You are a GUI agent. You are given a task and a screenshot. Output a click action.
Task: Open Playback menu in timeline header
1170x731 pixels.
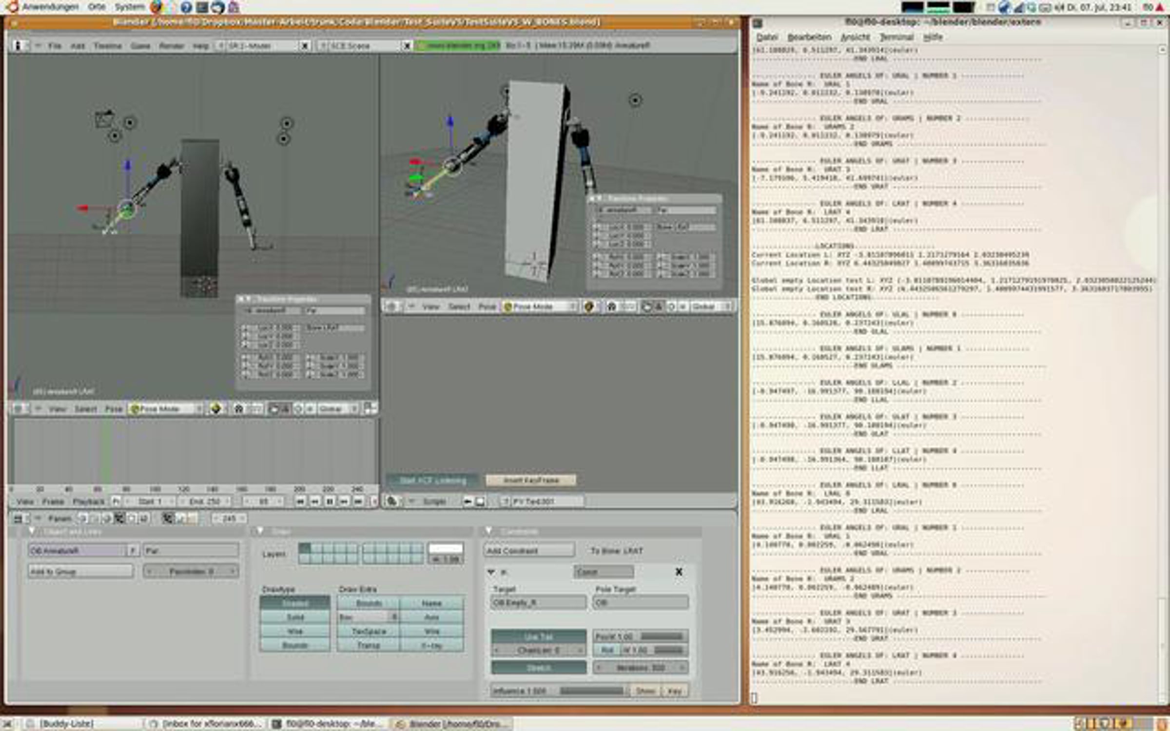88,501
